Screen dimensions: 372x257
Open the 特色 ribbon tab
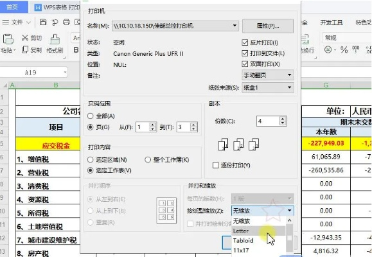pyautogui.click(x=364, y=22)
